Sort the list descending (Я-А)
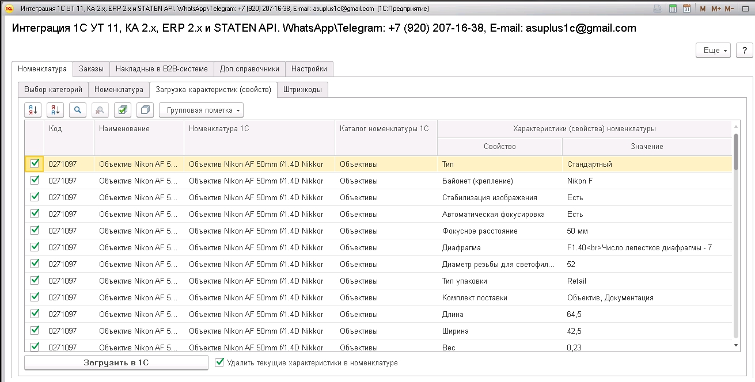 [x=55, y=110]
